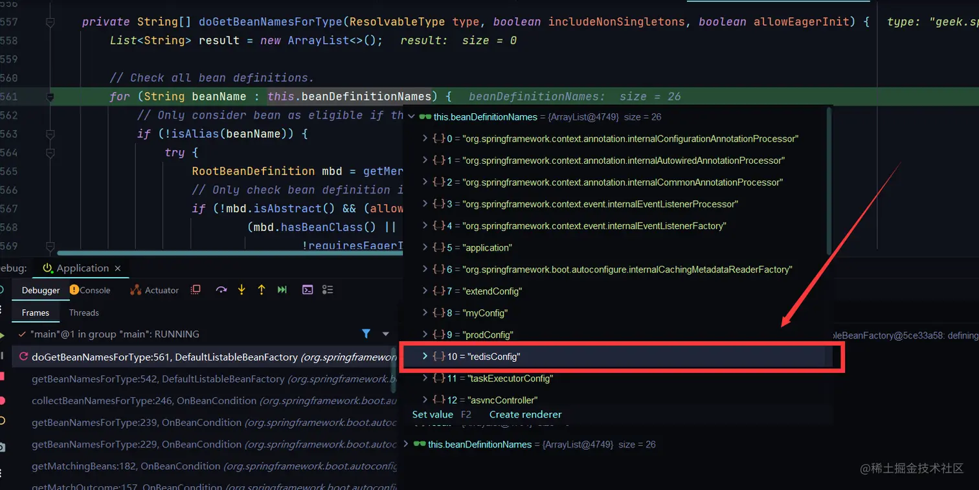Open the Actuator tab
The width and height of the screenshot is (979, 490).
pos(154,290)
